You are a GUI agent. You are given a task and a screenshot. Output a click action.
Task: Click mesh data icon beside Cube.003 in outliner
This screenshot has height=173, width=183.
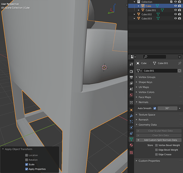158,18
